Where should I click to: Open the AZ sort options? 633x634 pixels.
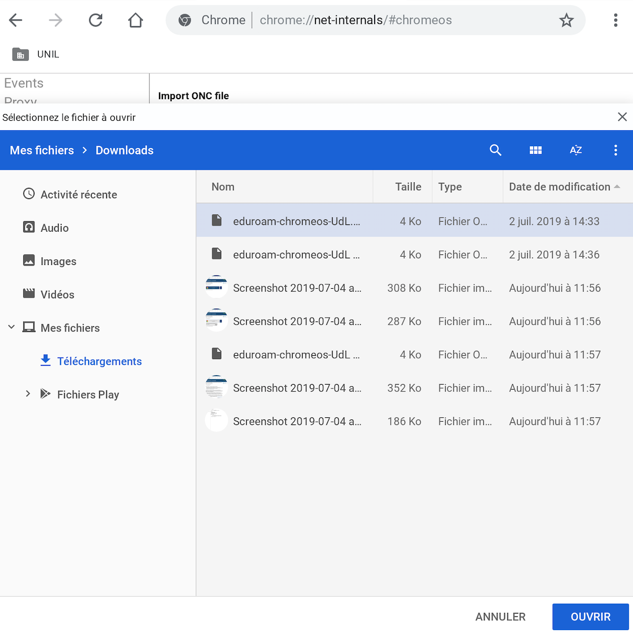(575, 150)
